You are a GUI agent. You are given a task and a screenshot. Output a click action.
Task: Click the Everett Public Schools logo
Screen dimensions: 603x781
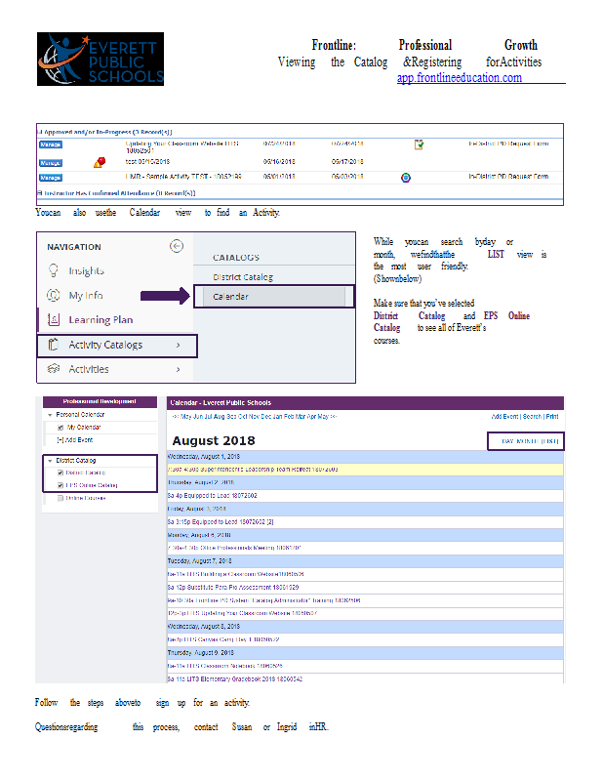pyautogui.click(x=100, y=59)
